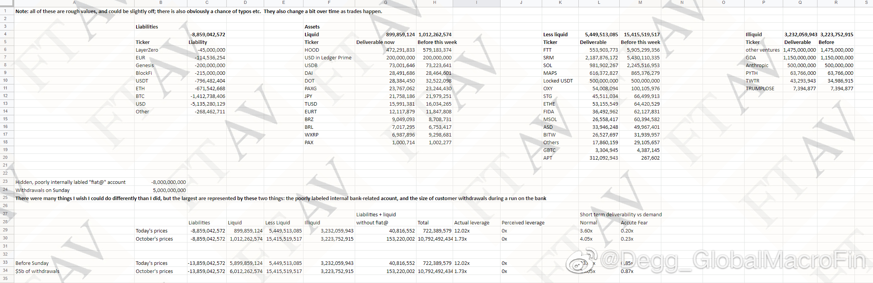Click the FTT ticker cell
The width and height of the screenshot is (873, 283).
560,50
